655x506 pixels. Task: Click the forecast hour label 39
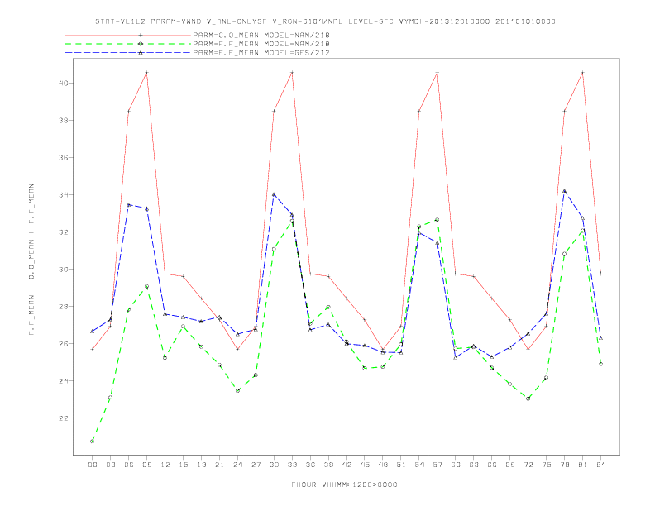[328, 465]
